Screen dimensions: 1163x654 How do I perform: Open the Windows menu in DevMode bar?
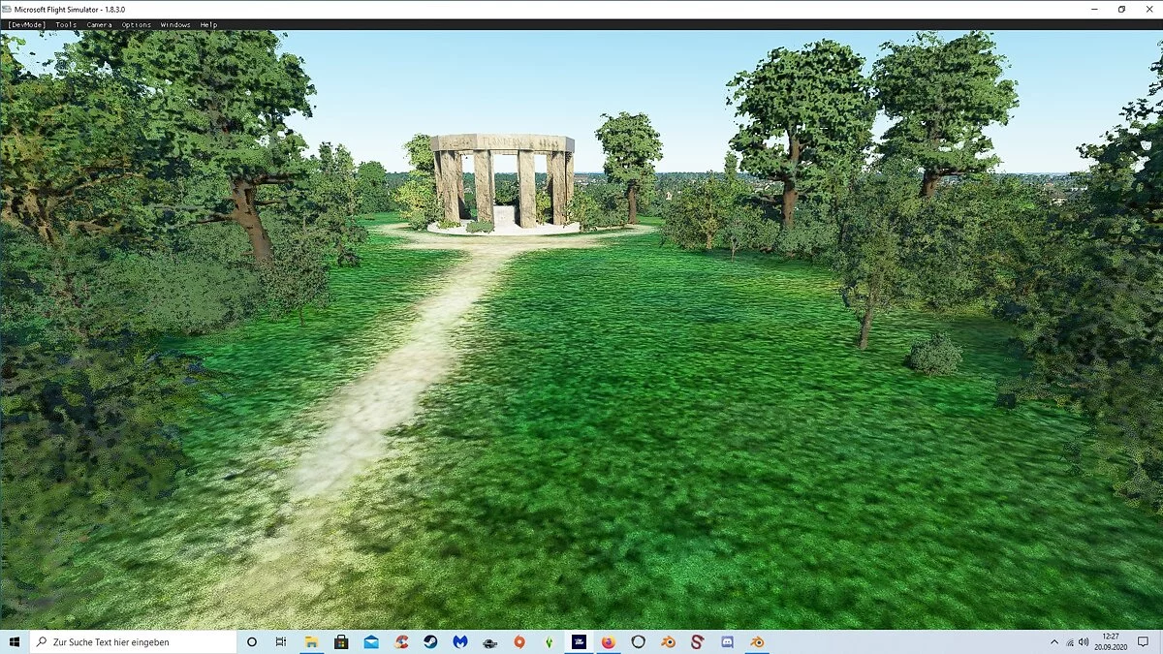click(175, 24)
